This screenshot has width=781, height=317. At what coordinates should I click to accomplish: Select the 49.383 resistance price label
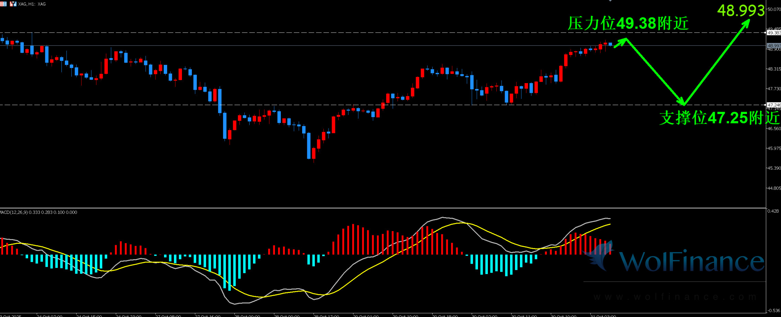774,33
